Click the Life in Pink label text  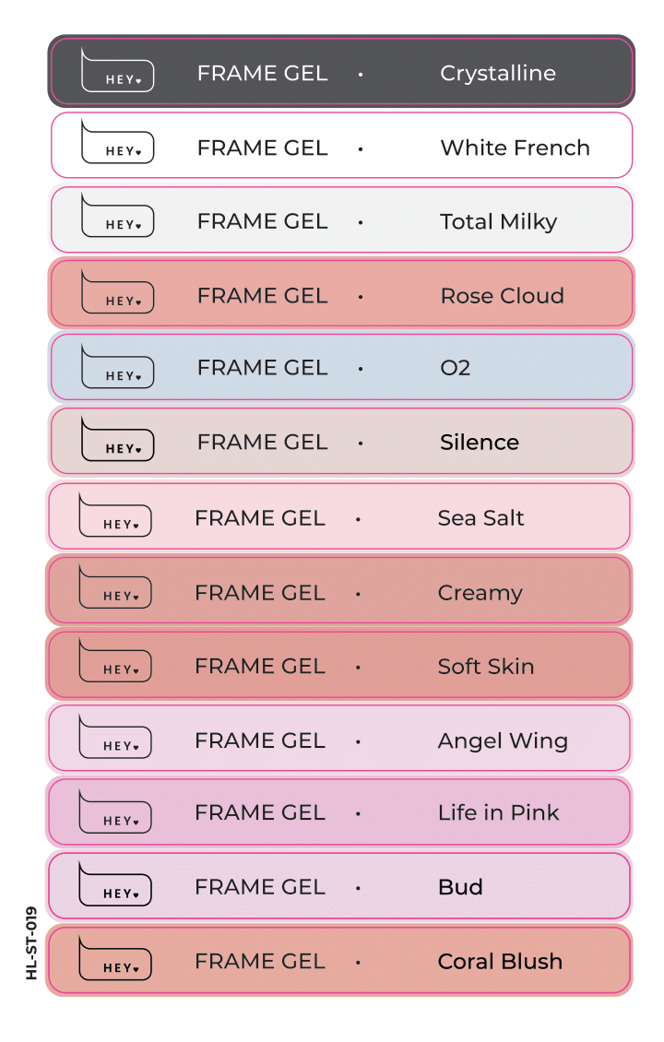(x=499, y=812)
